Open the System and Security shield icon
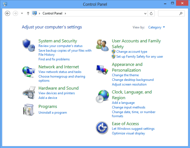 (x=28, y=45)
